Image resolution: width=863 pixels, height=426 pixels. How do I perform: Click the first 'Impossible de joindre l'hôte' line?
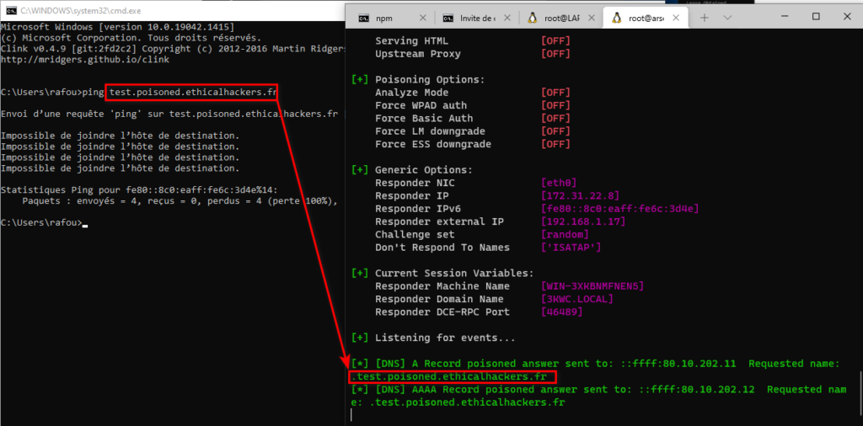coord(120,136)
